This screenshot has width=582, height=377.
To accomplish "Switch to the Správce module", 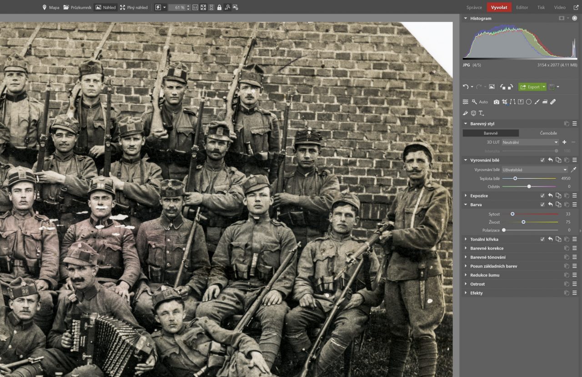I will coord(474,7).
